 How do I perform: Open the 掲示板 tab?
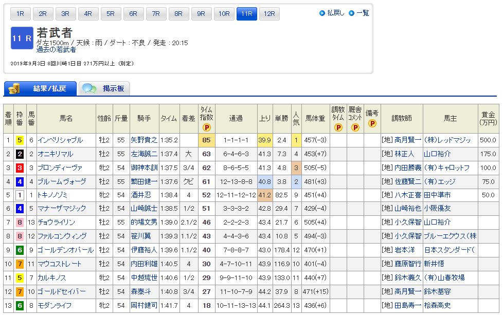[x=104, y=88]
